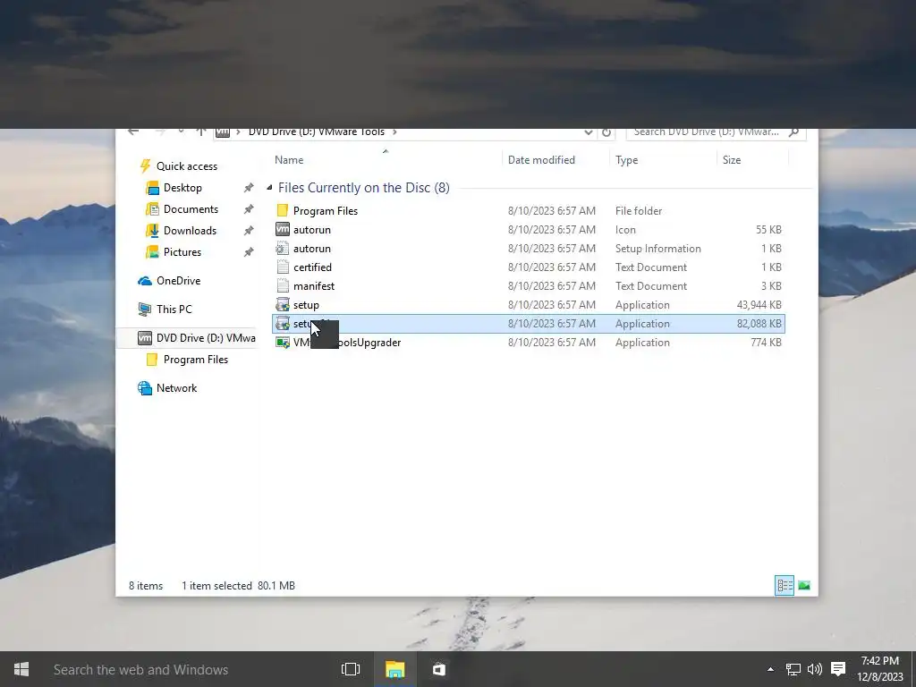
Task: Select the 43,944 KB setup application icon
Action: [283, 304]
